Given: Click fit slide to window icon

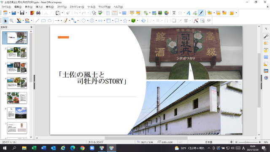Looking at the screenshot, I should (231, 142).
